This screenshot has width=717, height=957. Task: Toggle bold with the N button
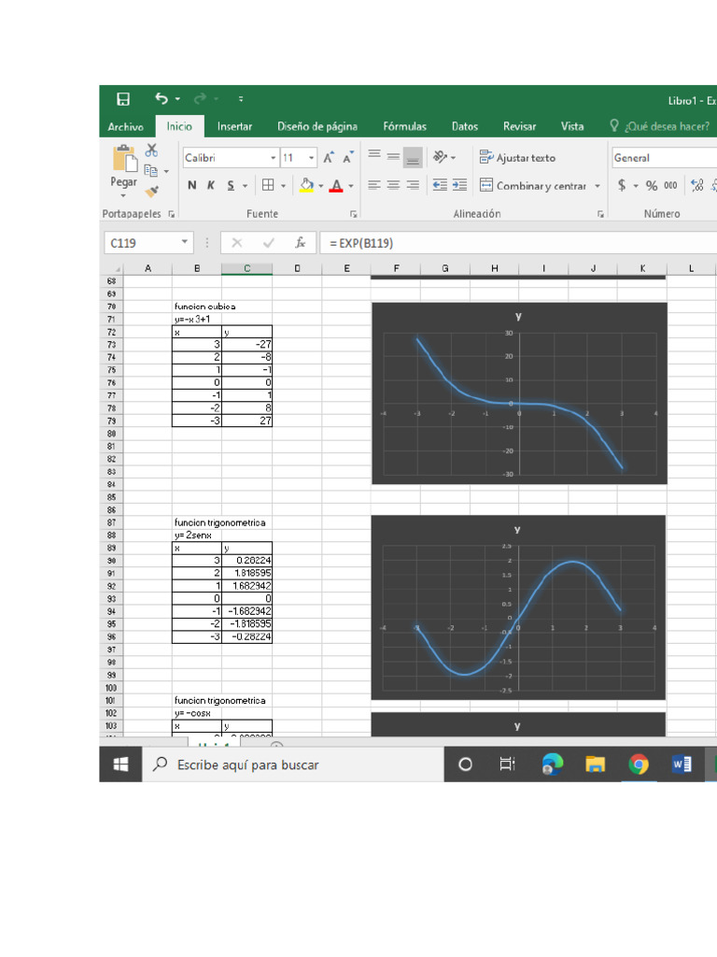[192, 185]
